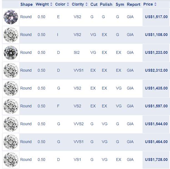This screenshot has width=170, height=169.
Task: Click the Clarity column sort arrows
Action: pos(86,4)
